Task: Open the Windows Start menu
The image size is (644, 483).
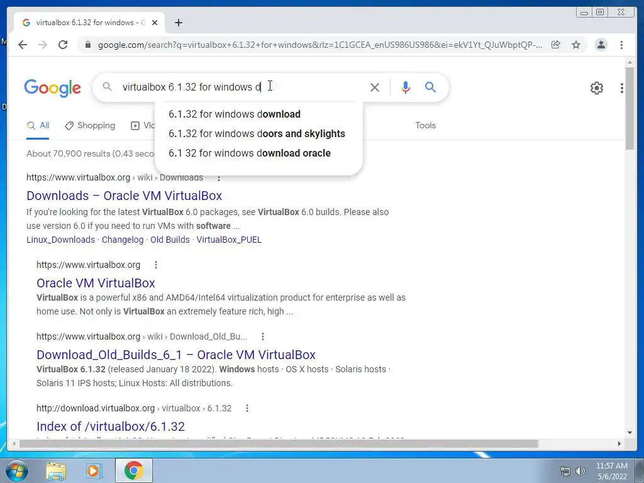Action: pos(16,470)
